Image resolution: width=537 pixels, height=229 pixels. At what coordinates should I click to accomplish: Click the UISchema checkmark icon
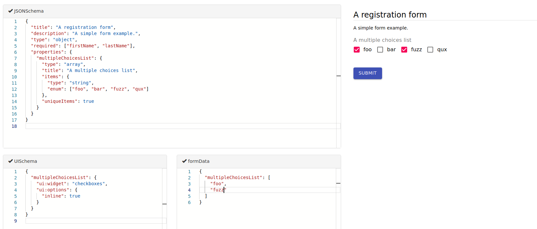coord(10,161)
